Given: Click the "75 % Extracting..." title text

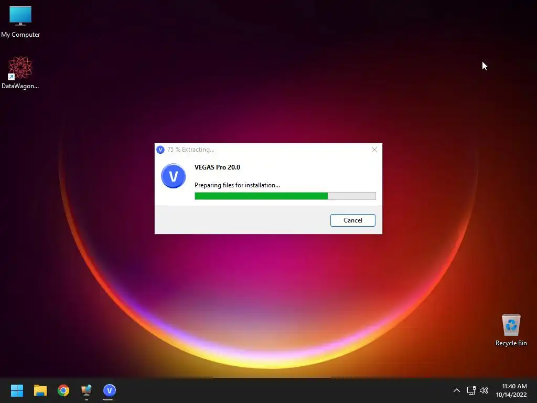Looking at the screenshot, I should (x=191, y=150).
